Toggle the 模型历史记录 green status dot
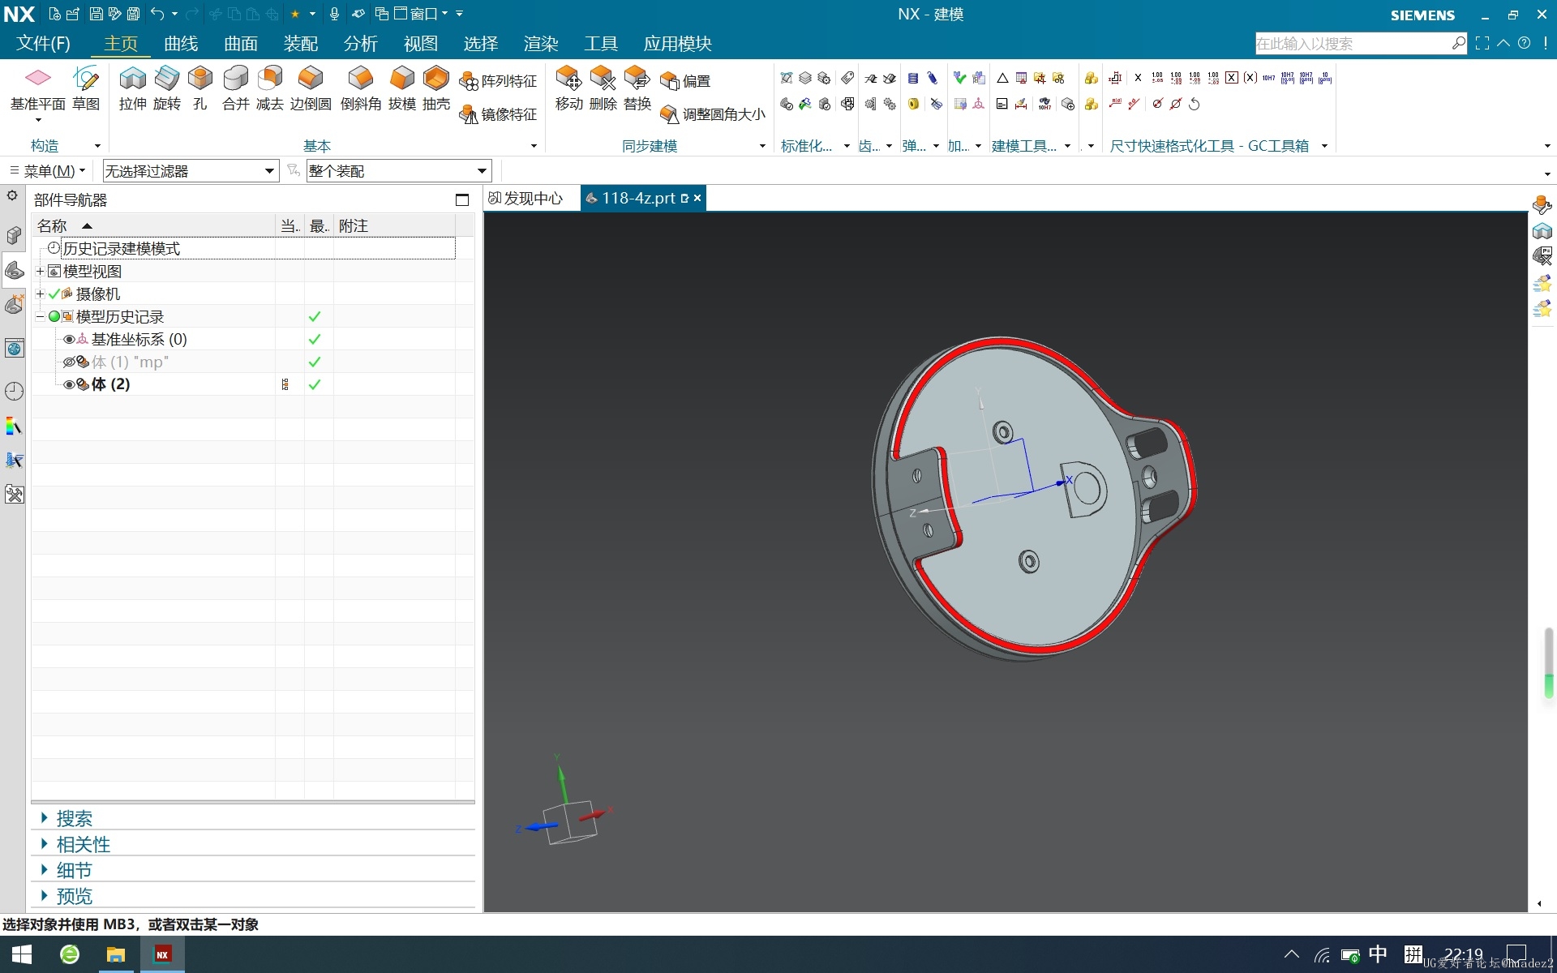1557x973 pixels. (54, 316)
